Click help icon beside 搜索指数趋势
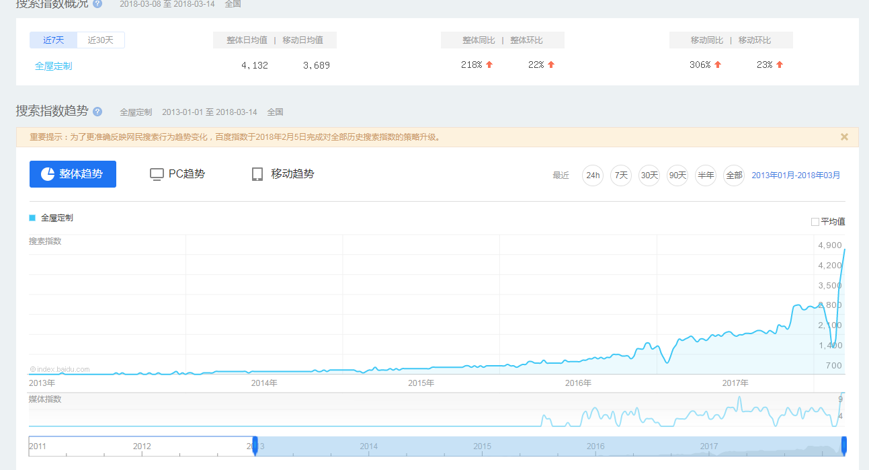Viewport: 869px width, 470px height. coord(97,112)
